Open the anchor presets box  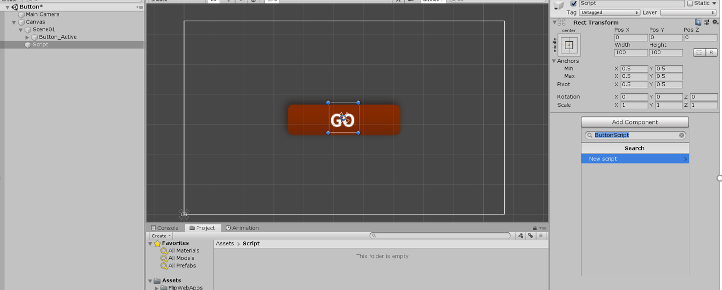tap(569, 45)
